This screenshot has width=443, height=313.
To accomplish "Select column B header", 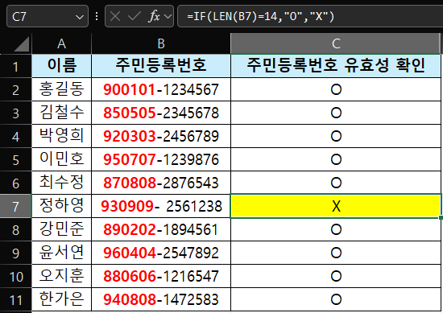I will pos(161,44).
